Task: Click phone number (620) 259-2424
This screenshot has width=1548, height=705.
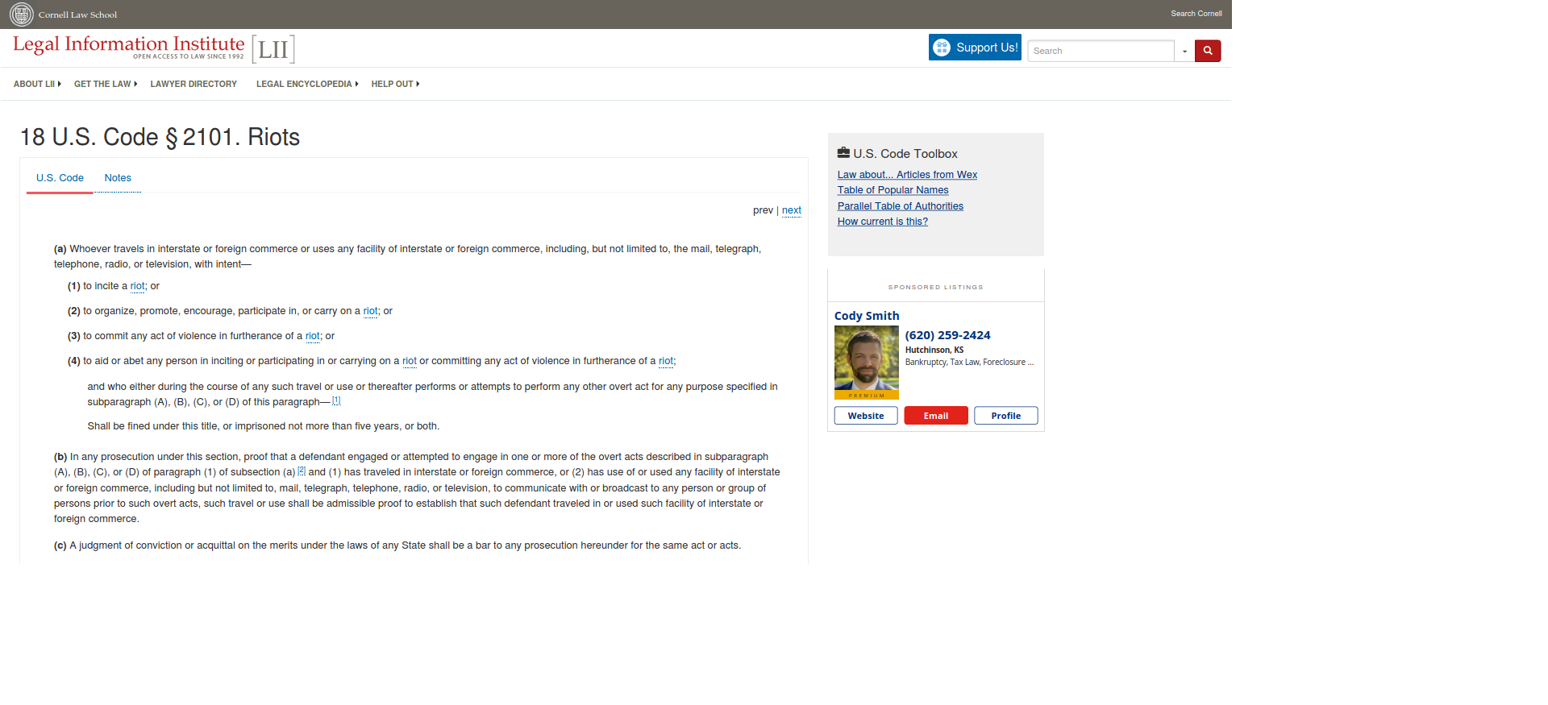Action: pyautogui.click(x=947, y=335)
